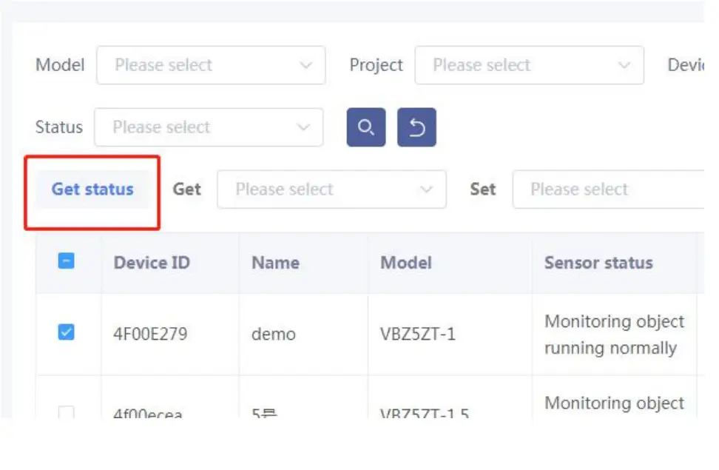The height and width of the screenshot is (470, 719).
Task: Open the Status dropdown filter
Action: pyautogui.click(x=208, y=127)
